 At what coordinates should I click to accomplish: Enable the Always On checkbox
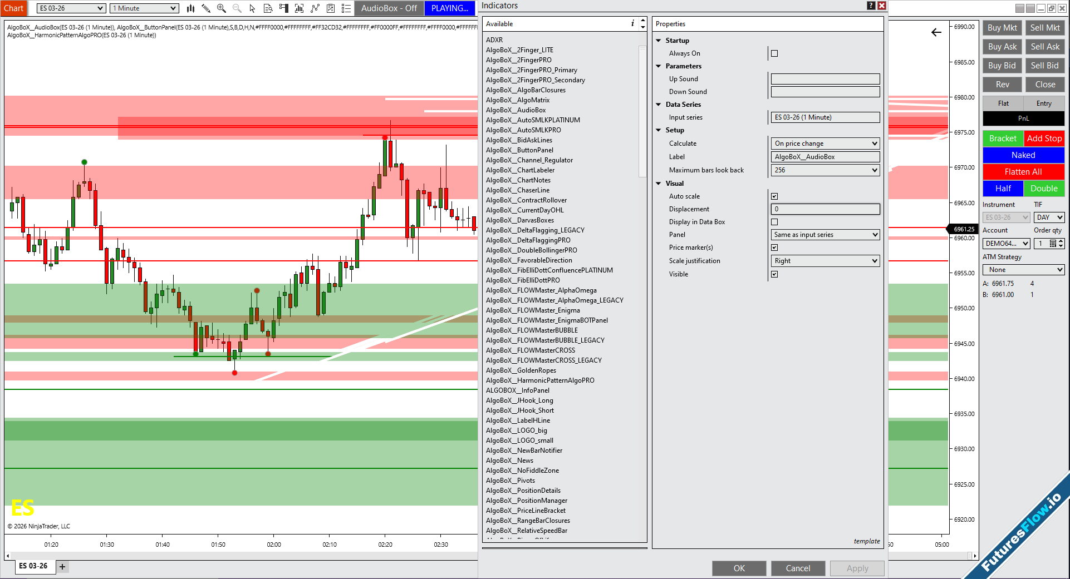pyautogui.click(x=774, y=53)
